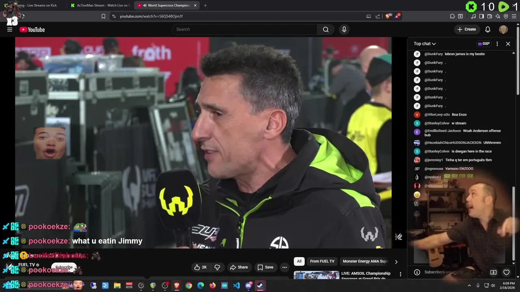The height and width of the screenshot is (292, 520).
Task: Open File Explorer from the taskbar
Action: click(x=117, y=286)
